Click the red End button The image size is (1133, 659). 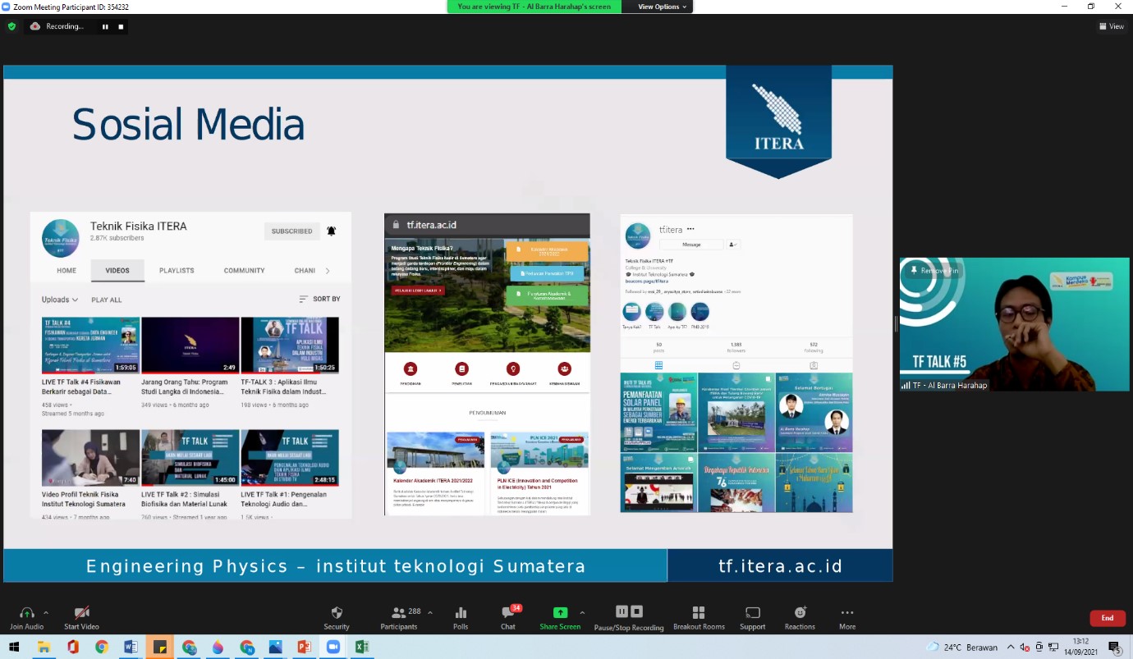(1108, 618)
